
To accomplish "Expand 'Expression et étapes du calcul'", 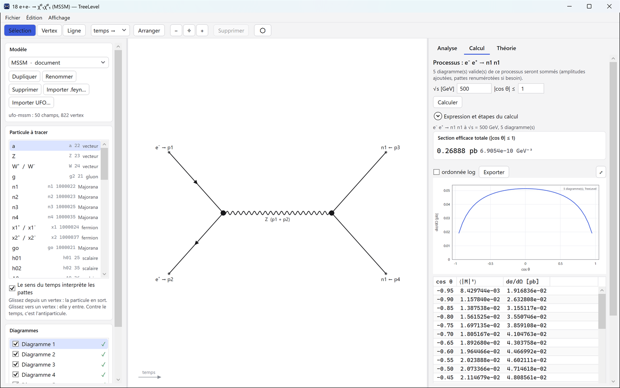I will 437,116.
